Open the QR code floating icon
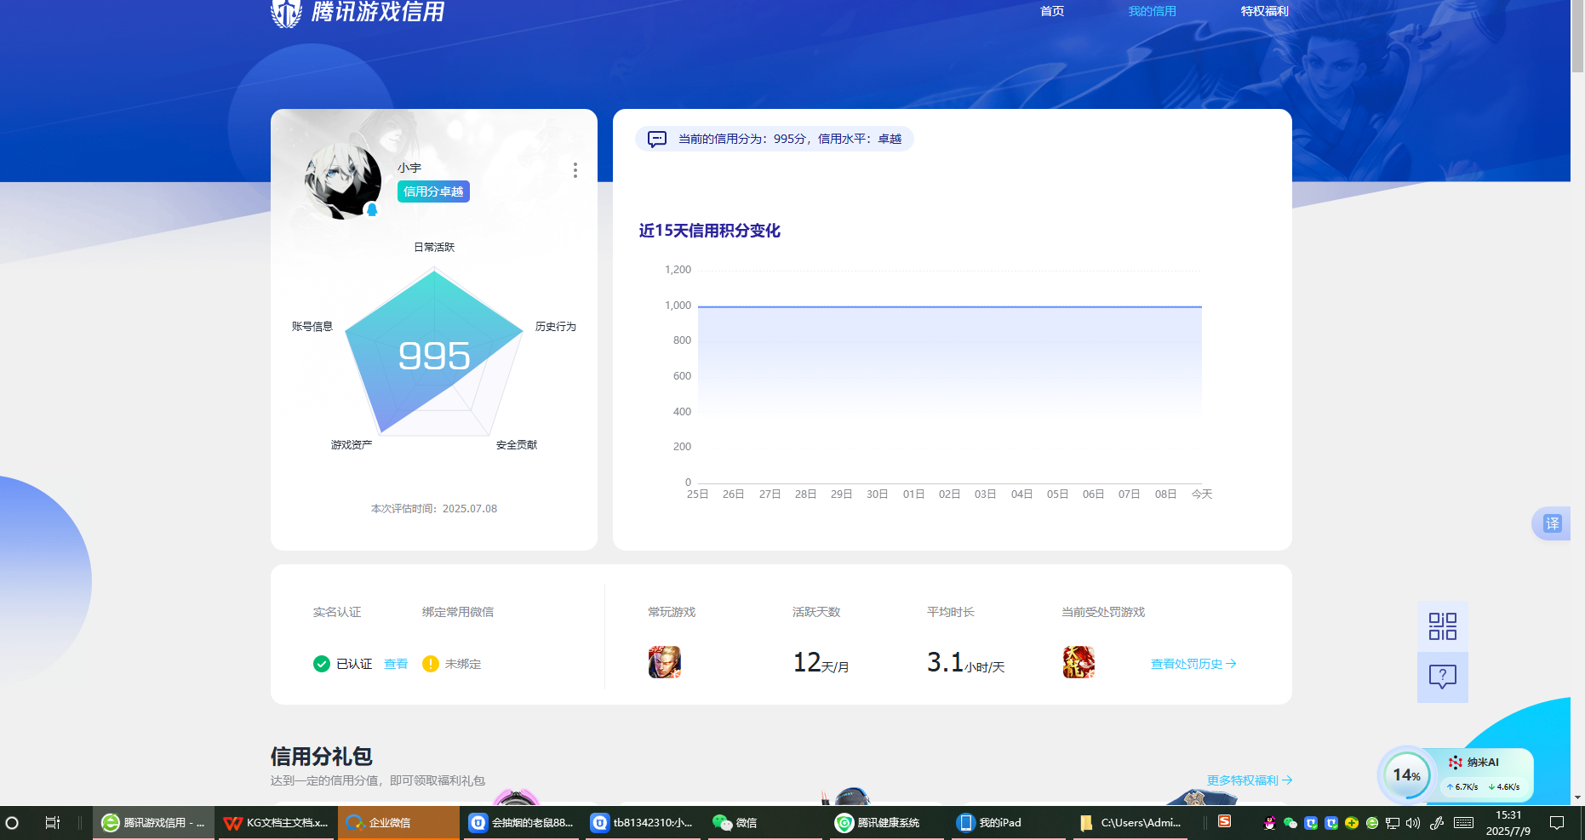Screen dimensions: 1585x840 (1443, 626)
